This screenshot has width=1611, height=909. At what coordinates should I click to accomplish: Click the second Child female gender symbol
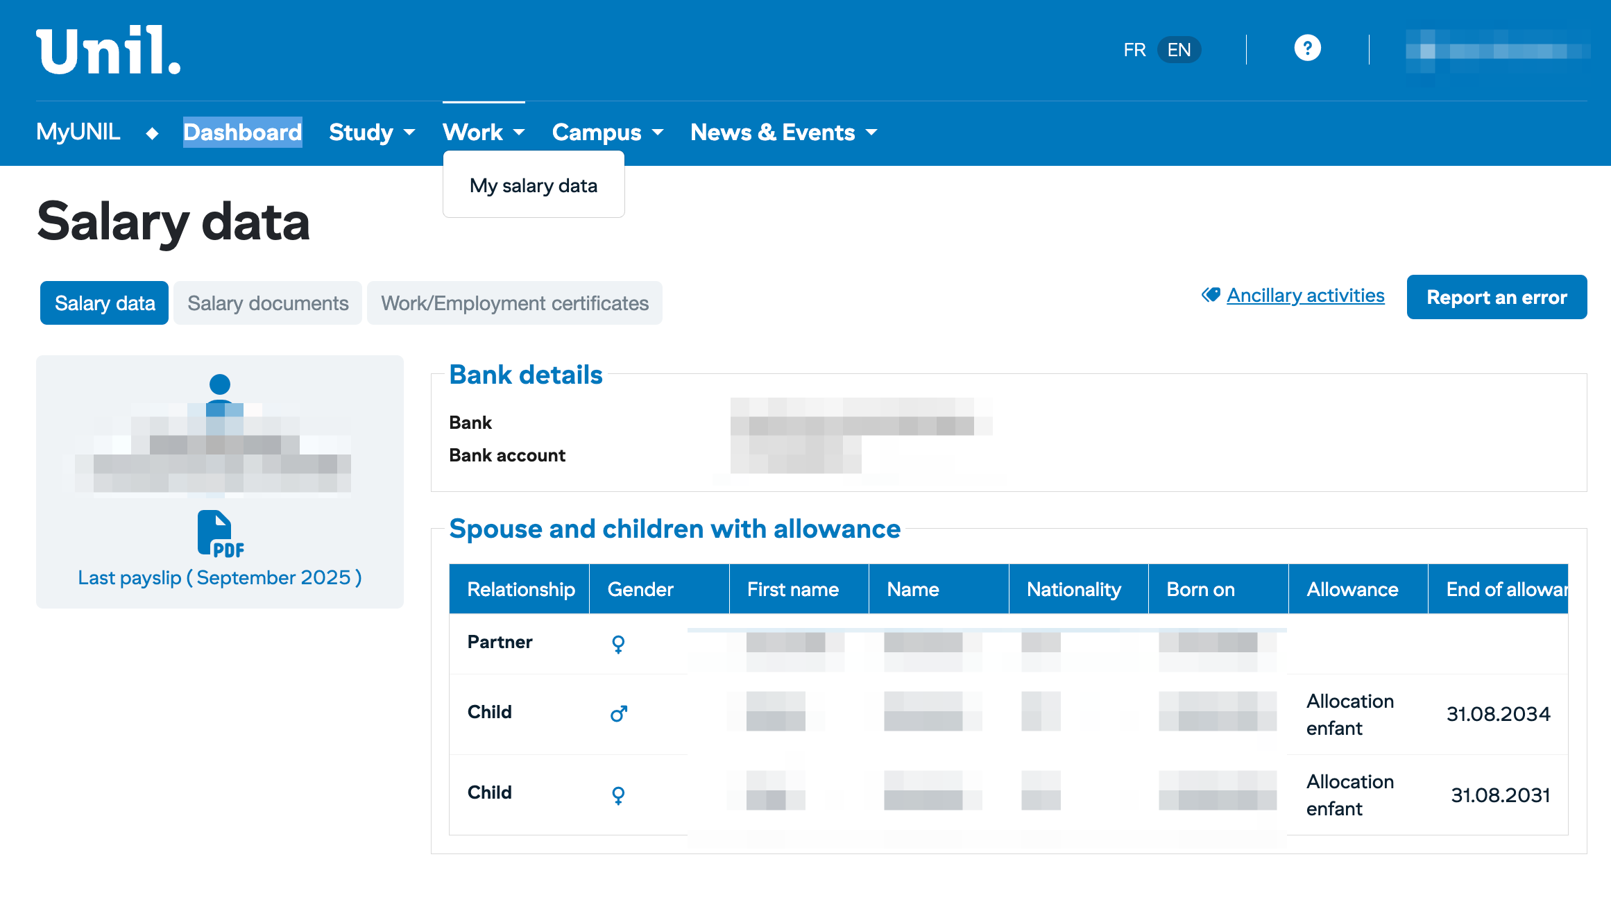[x=618, y=795]
